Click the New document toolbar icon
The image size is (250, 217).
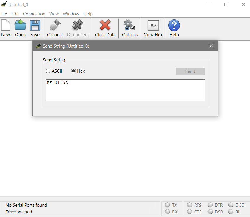point(6,26)
